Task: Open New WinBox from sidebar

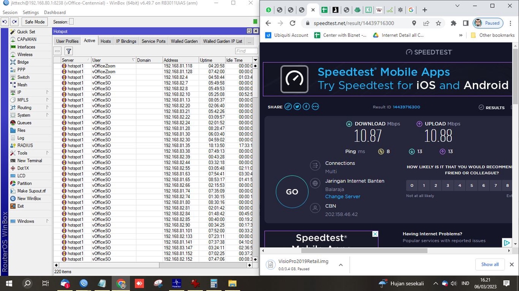Action: (x=29, y=199)
